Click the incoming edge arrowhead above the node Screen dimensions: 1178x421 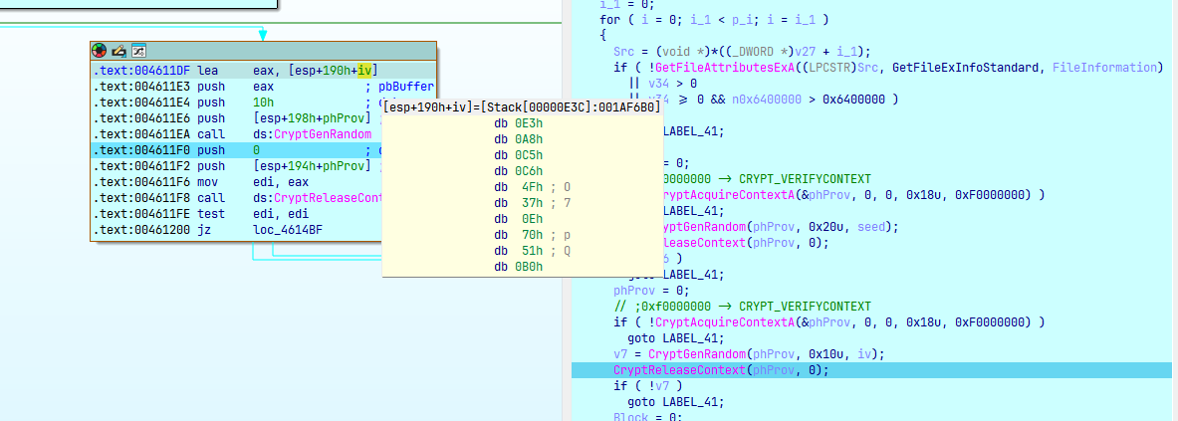pyautogui.click(x=263, y=35)
